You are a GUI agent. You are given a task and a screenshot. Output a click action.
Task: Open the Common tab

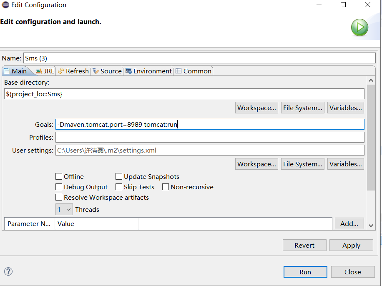194,71
